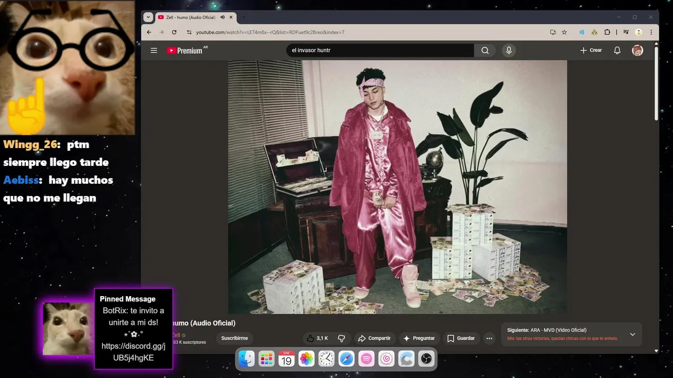
Task: Open Photos from the dock
Action: 307,359
